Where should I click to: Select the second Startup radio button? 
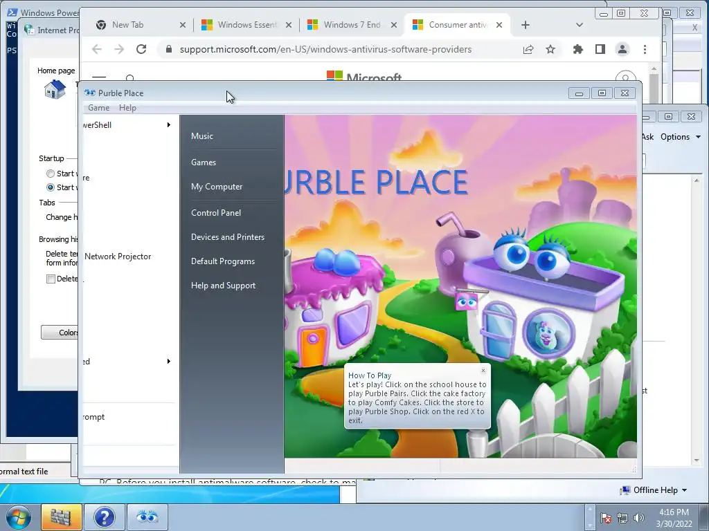coord(50,187)
